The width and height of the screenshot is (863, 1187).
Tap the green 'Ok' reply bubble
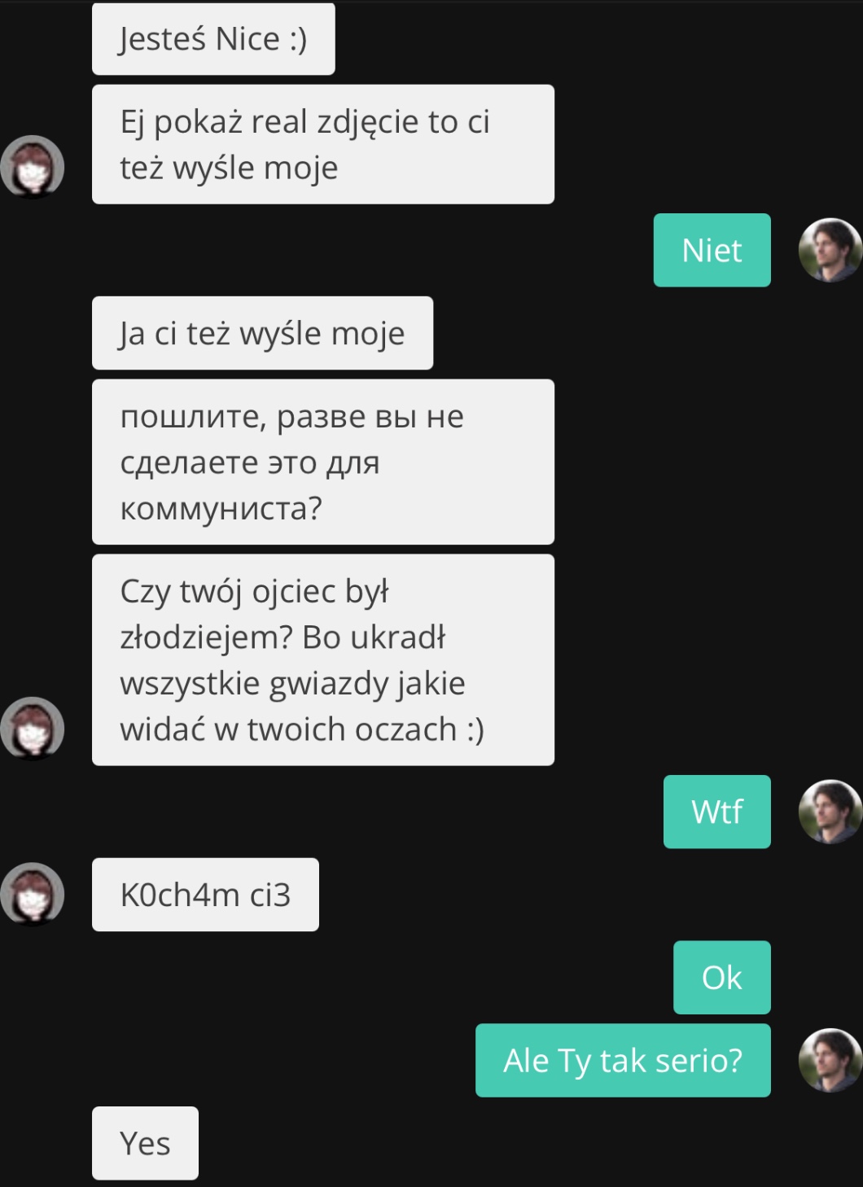722,977
